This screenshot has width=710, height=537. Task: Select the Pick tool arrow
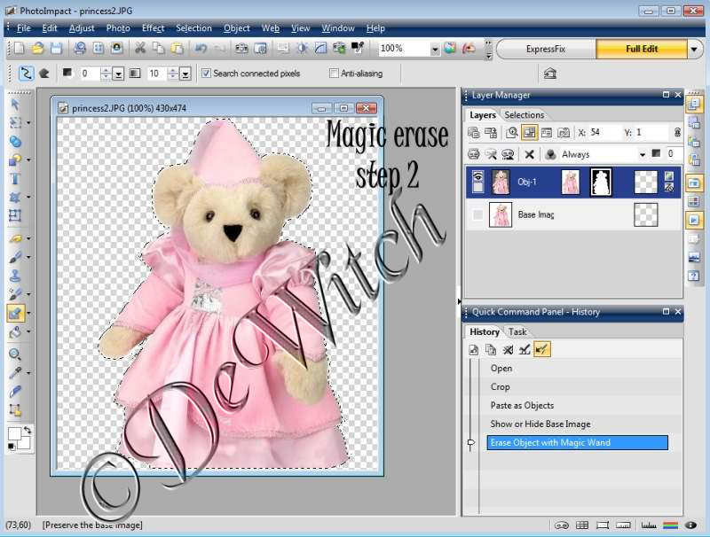tap(15, 103)
